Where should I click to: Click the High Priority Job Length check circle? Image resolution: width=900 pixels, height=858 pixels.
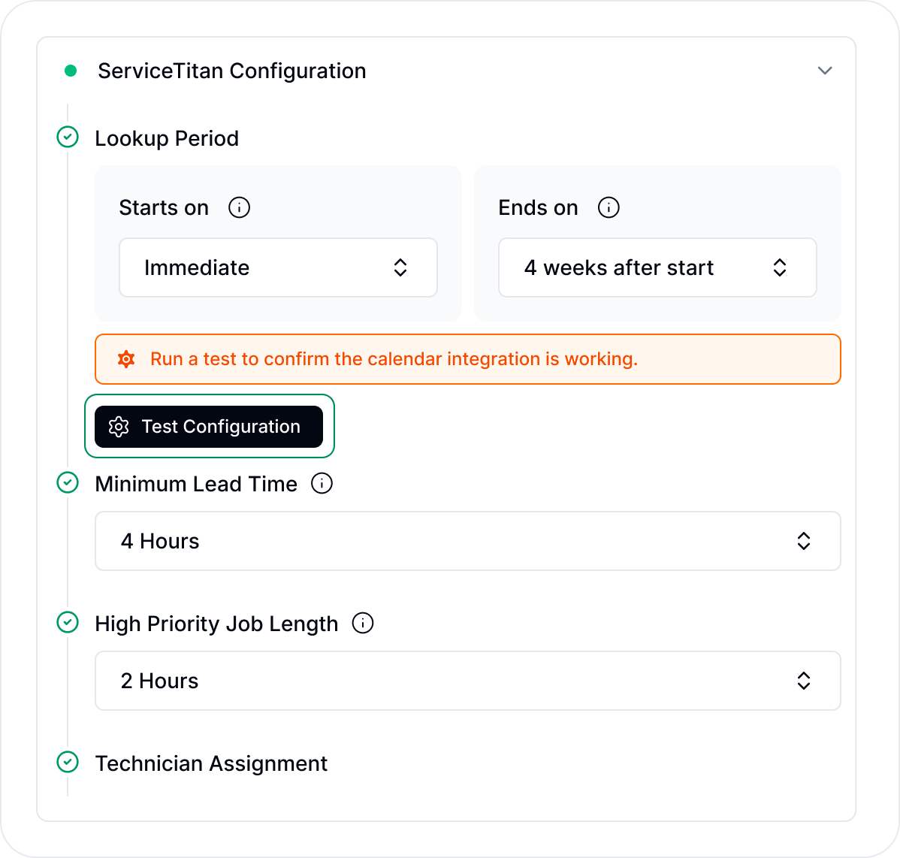pyautogui.click(x=68, y=623)
